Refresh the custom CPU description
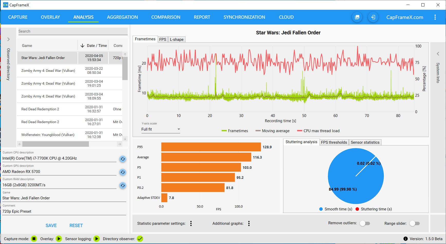The image size is (446, 244). [123, 159]
